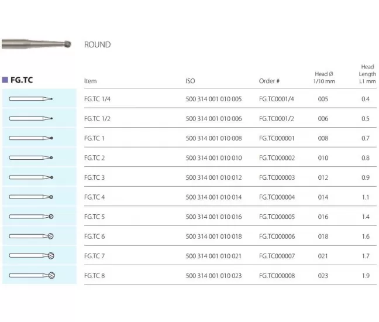
Task: Choose the FG.TC 8 bur illustration
Action: (32, 275)
